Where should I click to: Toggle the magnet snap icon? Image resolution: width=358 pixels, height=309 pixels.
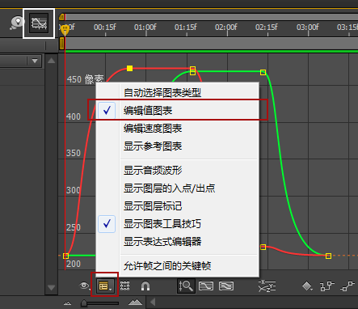tap(145, 286)
